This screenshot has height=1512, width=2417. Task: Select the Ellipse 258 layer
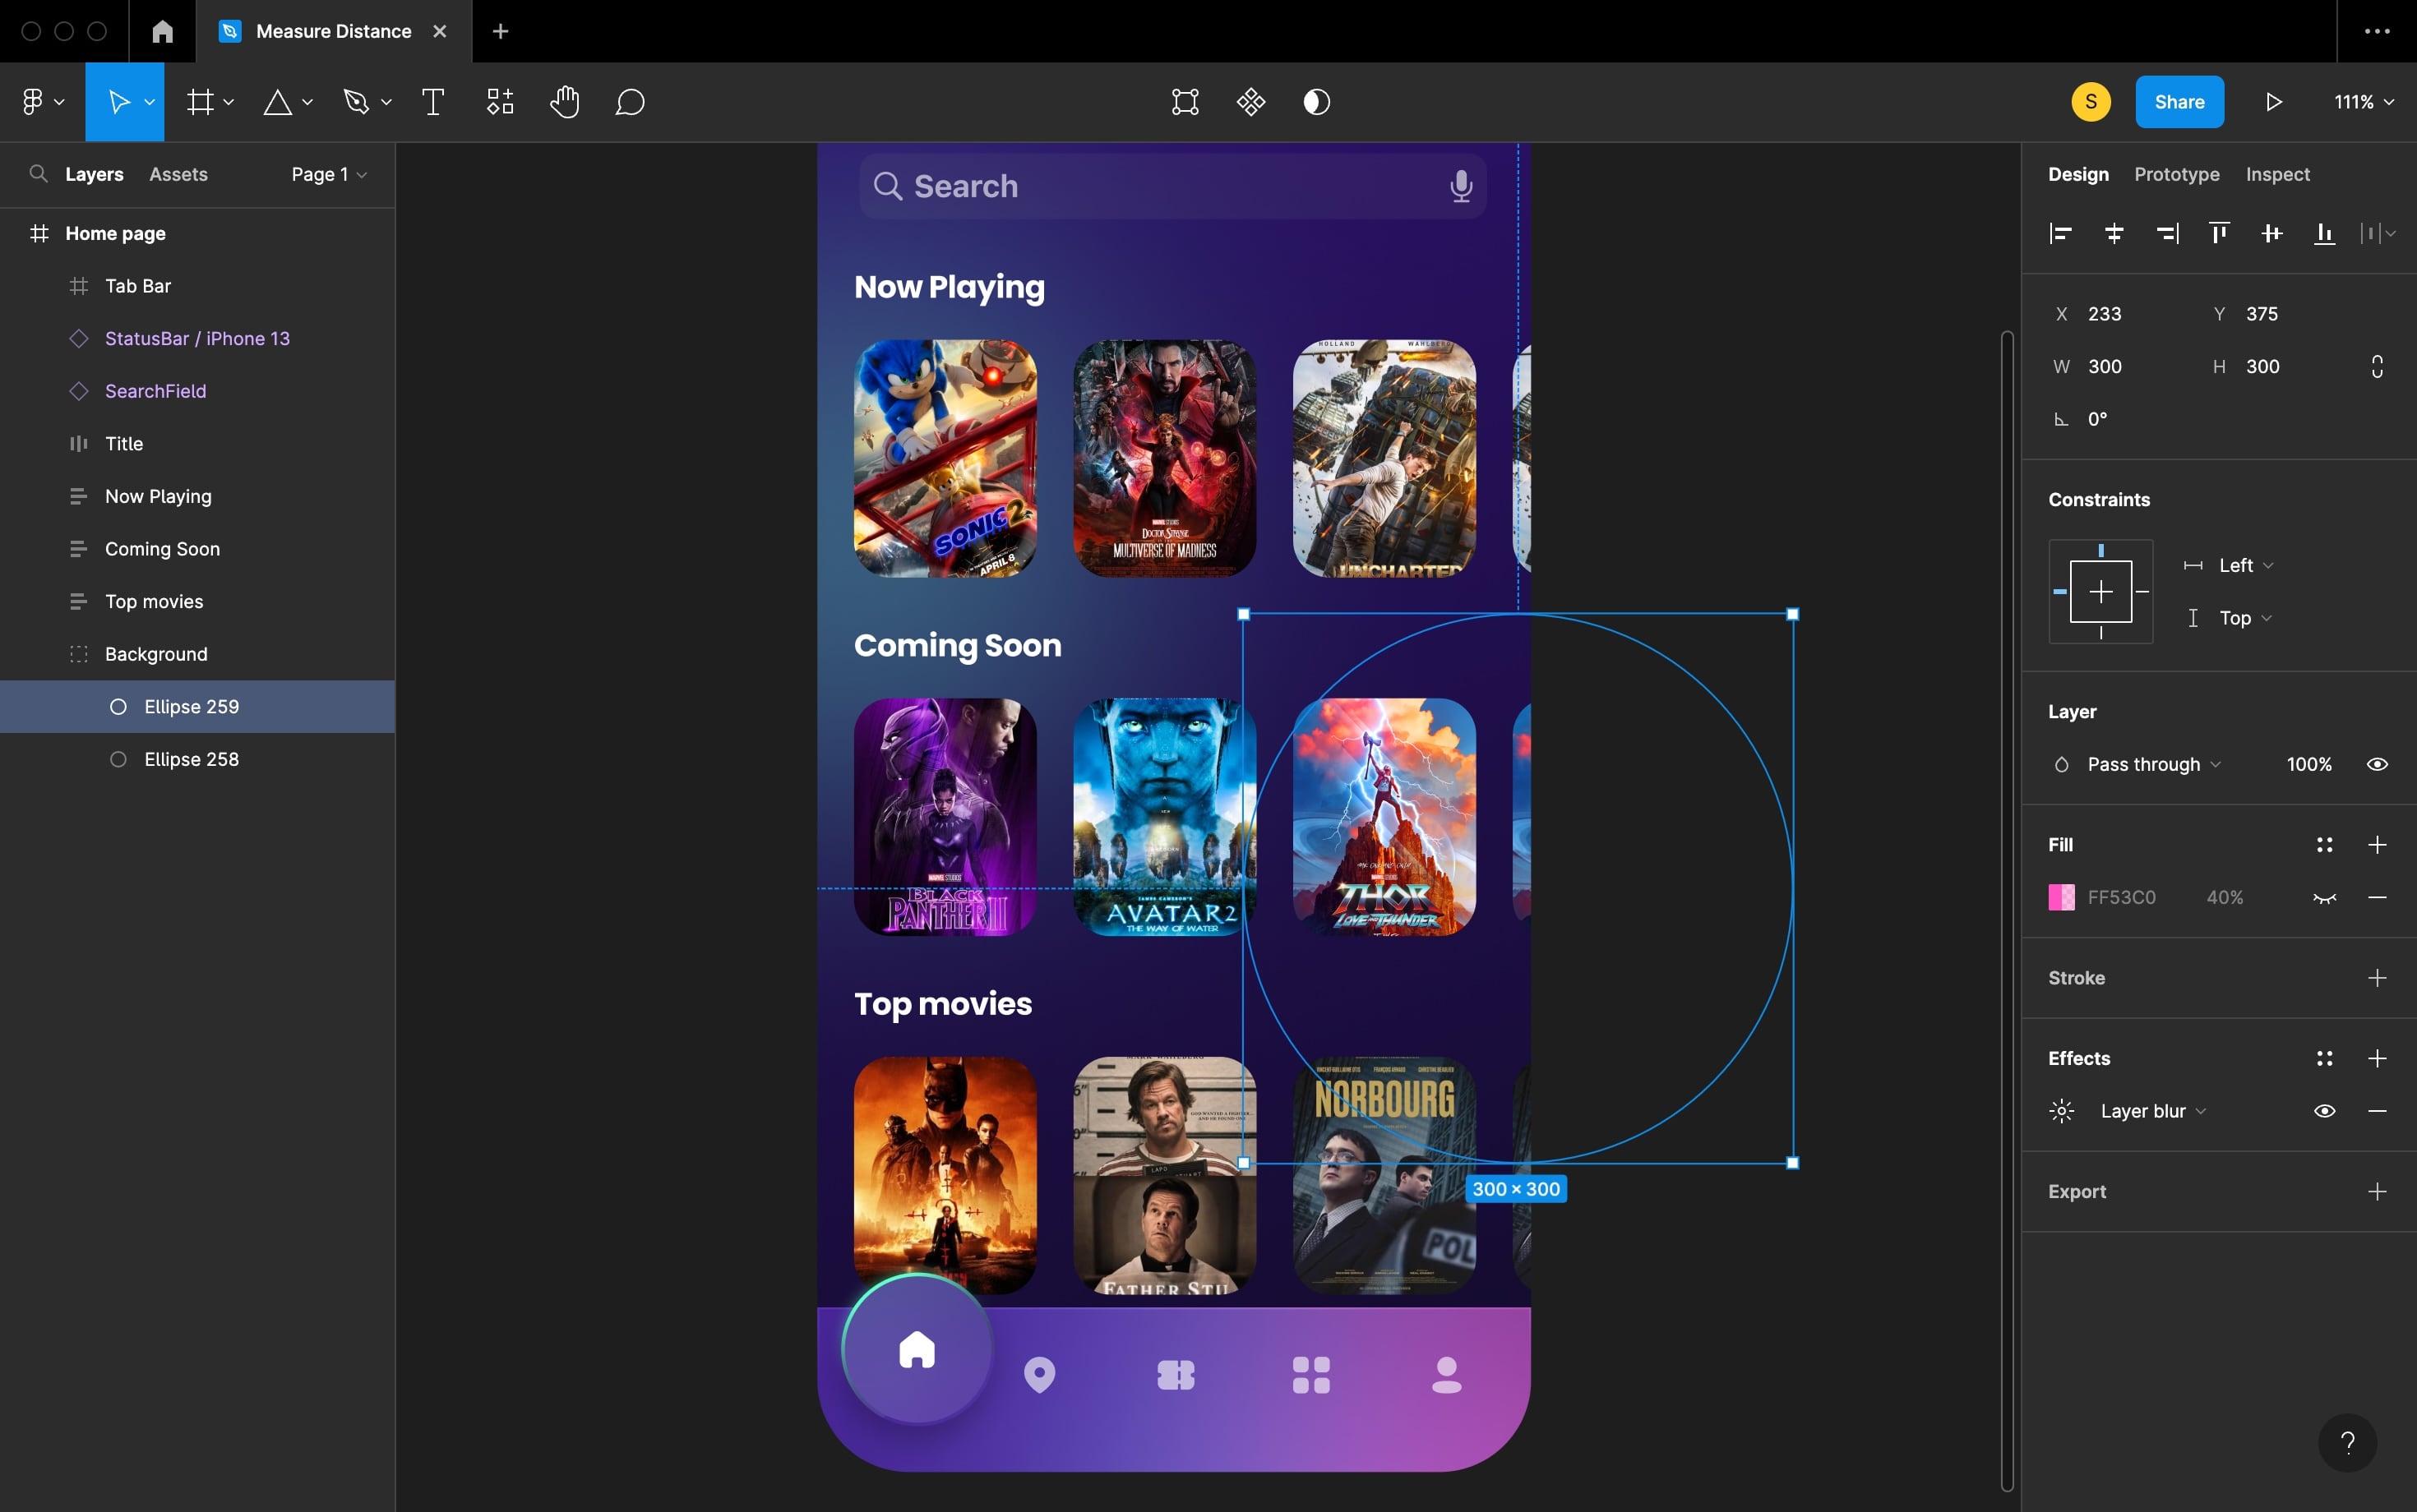click(191, 759)
